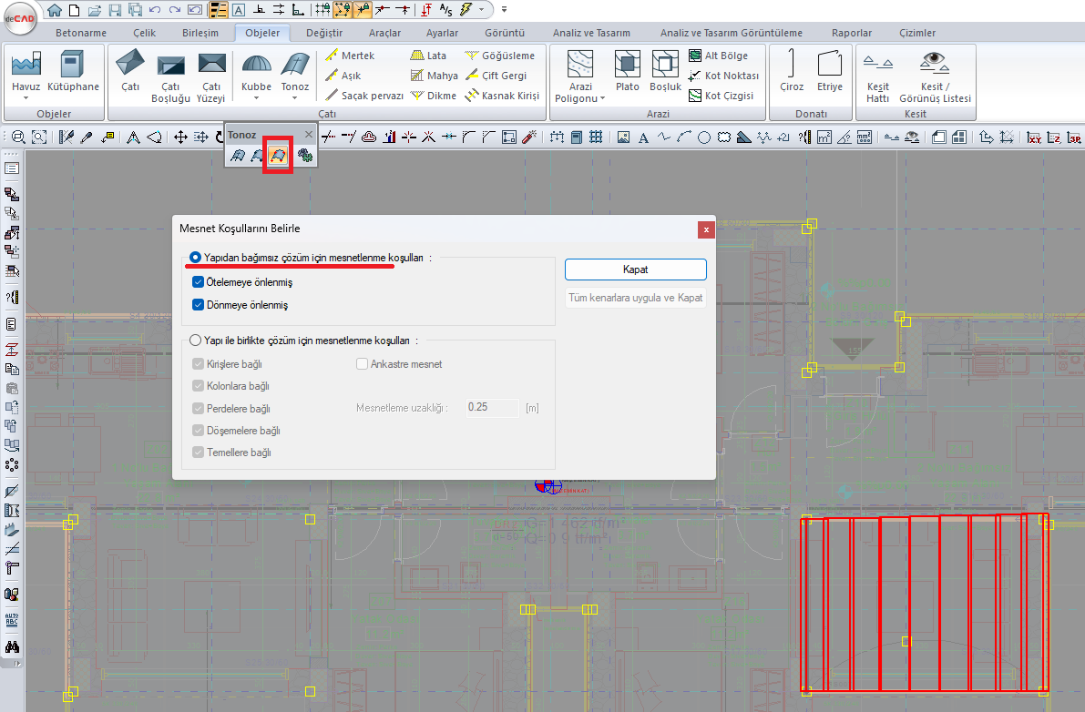
Task: Choose the Alt Bölge tool
Action: (718, 56)
